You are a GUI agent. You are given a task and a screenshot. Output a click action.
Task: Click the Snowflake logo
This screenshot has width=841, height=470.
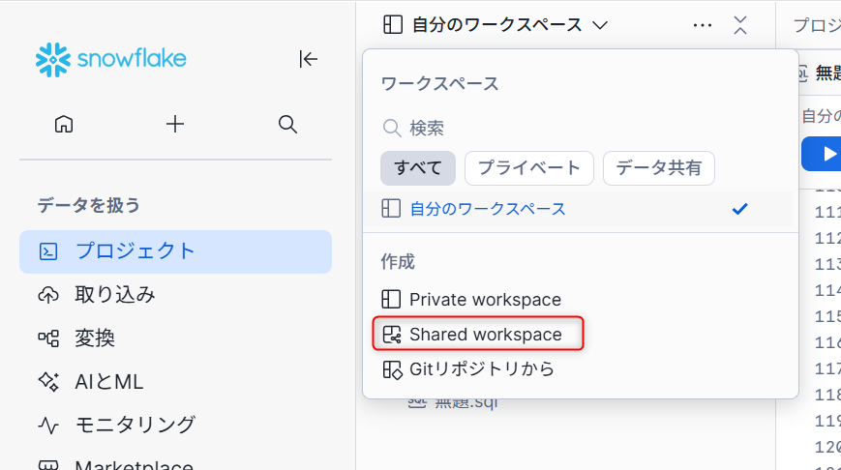coord(110,59)
